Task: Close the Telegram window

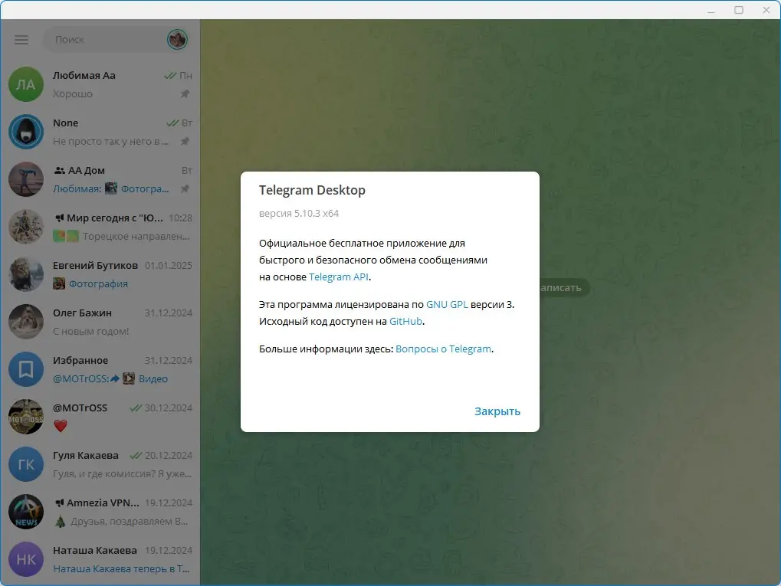Action: pos(766,10)
